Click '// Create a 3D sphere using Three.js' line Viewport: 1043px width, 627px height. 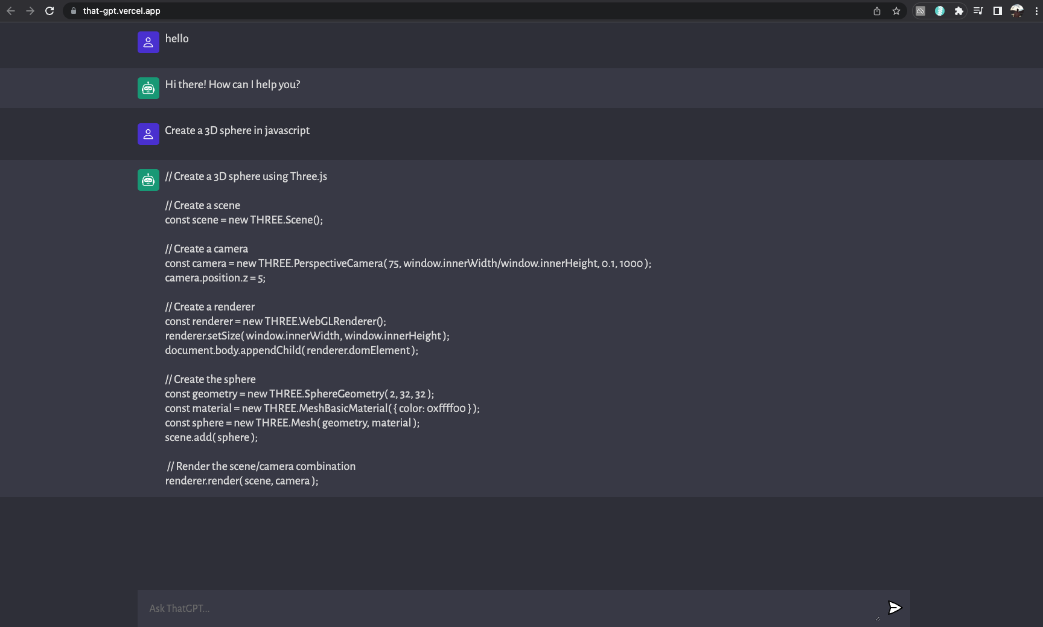tap(246, 176)
